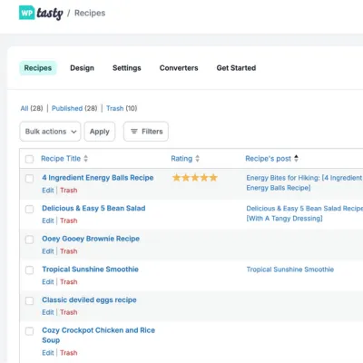The width and height of the screenshot is (363, 363).
Task: Edit the Tropical Sunshine Smoothie recipe
Action: (x=48, y=282)
